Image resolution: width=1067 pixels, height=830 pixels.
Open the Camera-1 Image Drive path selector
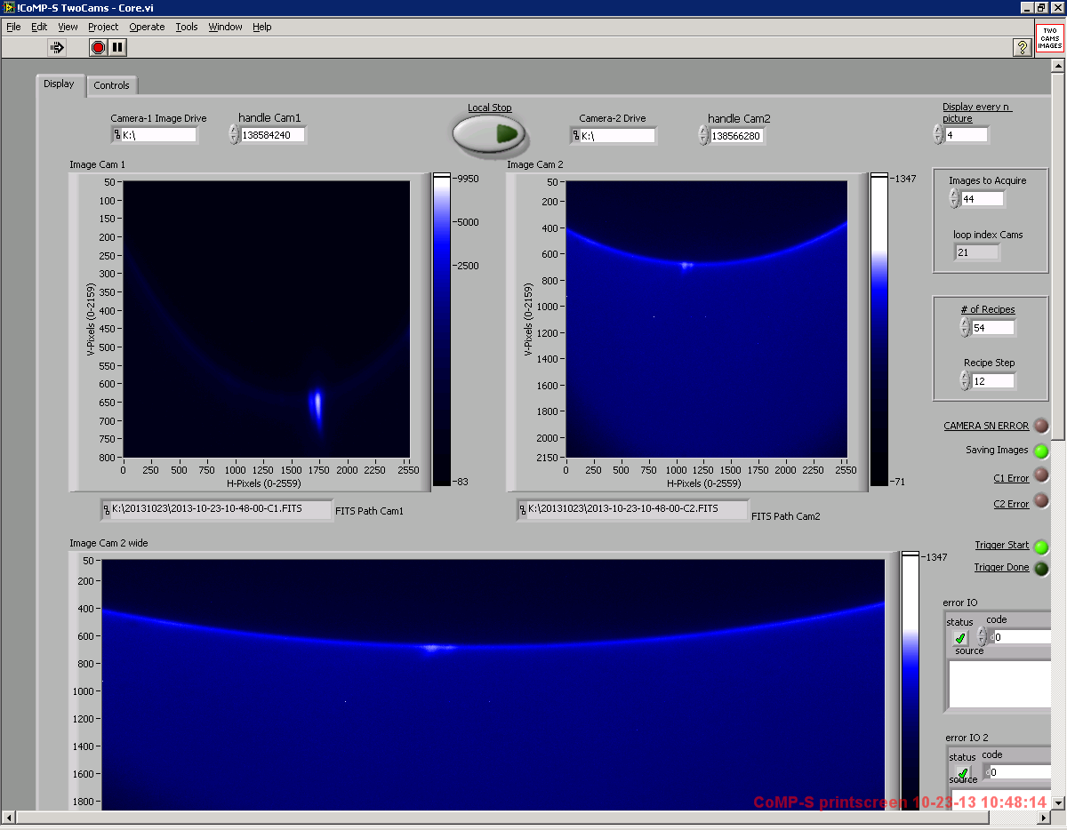click(116, 135)
